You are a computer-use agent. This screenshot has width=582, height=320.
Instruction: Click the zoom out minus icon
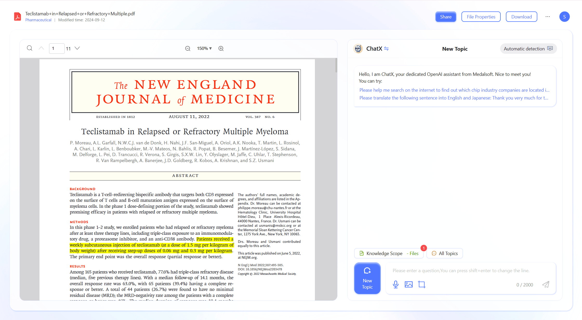188,49
